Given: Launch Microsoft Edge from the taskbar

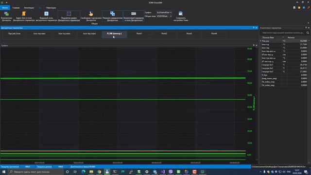Looking at the screenshot, I should [83, 172].
